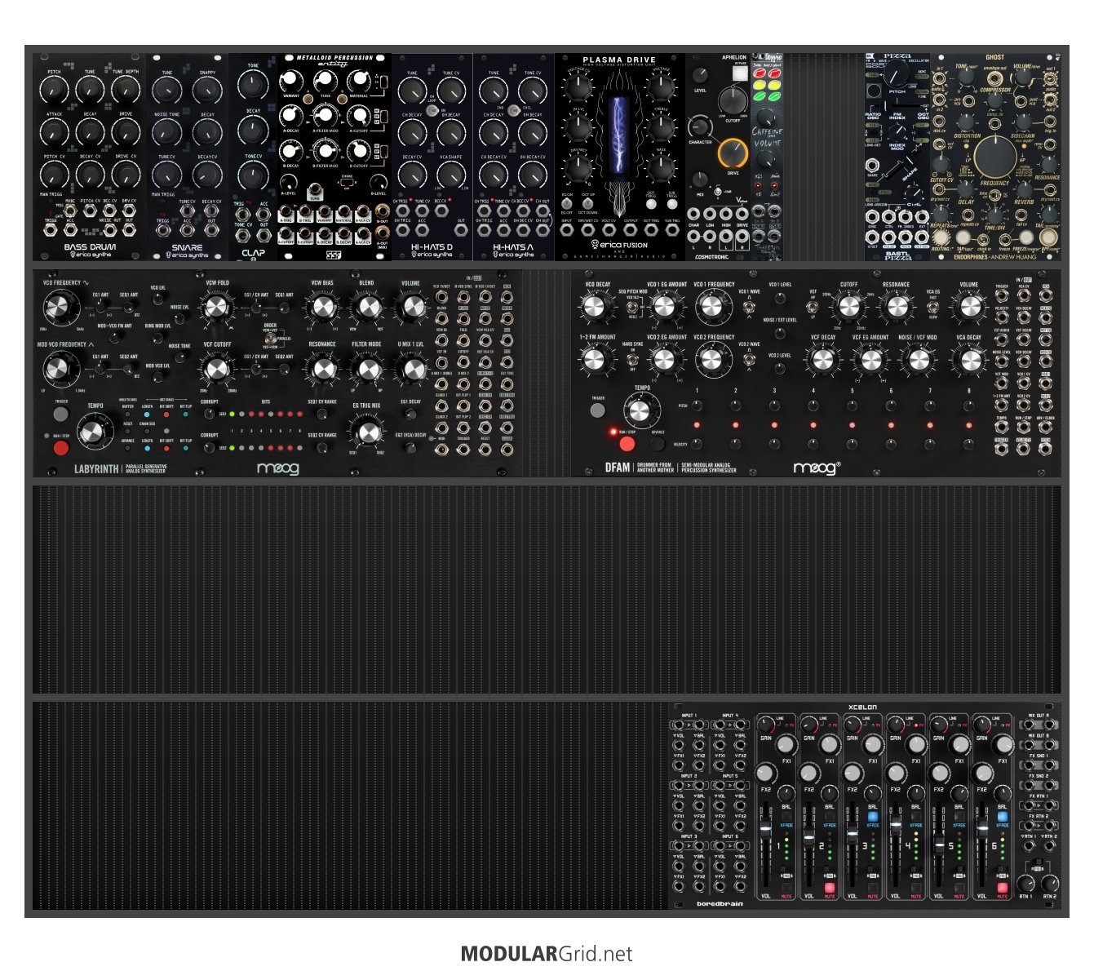Screen dimensions: 1094x971
Task: Click the step 8 Velocity knob on DFAM
Action: [969, 444]
